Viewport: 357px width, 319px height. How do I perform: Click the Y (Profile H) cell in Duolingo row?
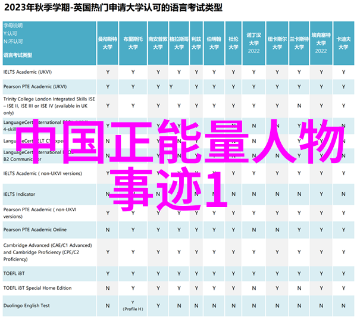(133, 305)
